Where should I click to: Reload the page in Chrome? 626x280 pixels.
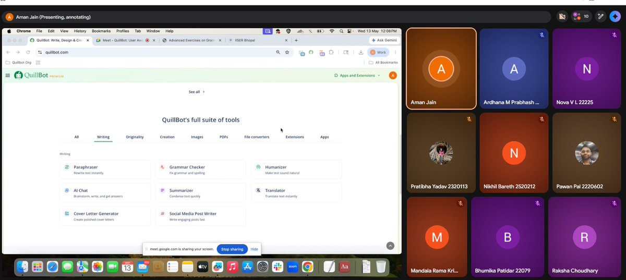click(x=28, y=52)
